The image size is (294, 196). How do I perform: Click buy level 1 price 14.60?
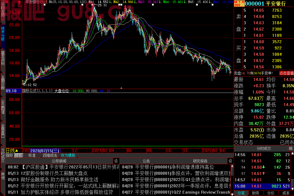click(258, 42)
